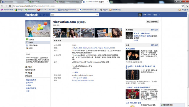Open the YouTube - Broadc... bookmark
Viewport: 189px width, 107px height.
pos(47,10)
